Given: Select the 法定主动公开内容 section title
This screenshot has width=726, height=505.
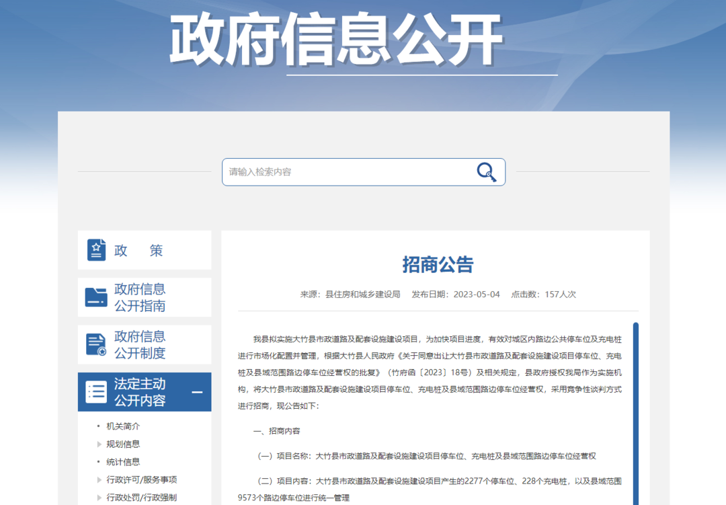Looking at the screenshot, I should coord(140,392).
